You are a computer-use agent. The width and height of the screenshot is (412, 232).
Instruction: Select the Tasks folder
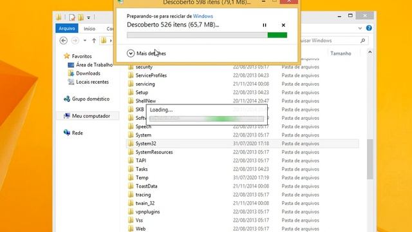[142, 169]
